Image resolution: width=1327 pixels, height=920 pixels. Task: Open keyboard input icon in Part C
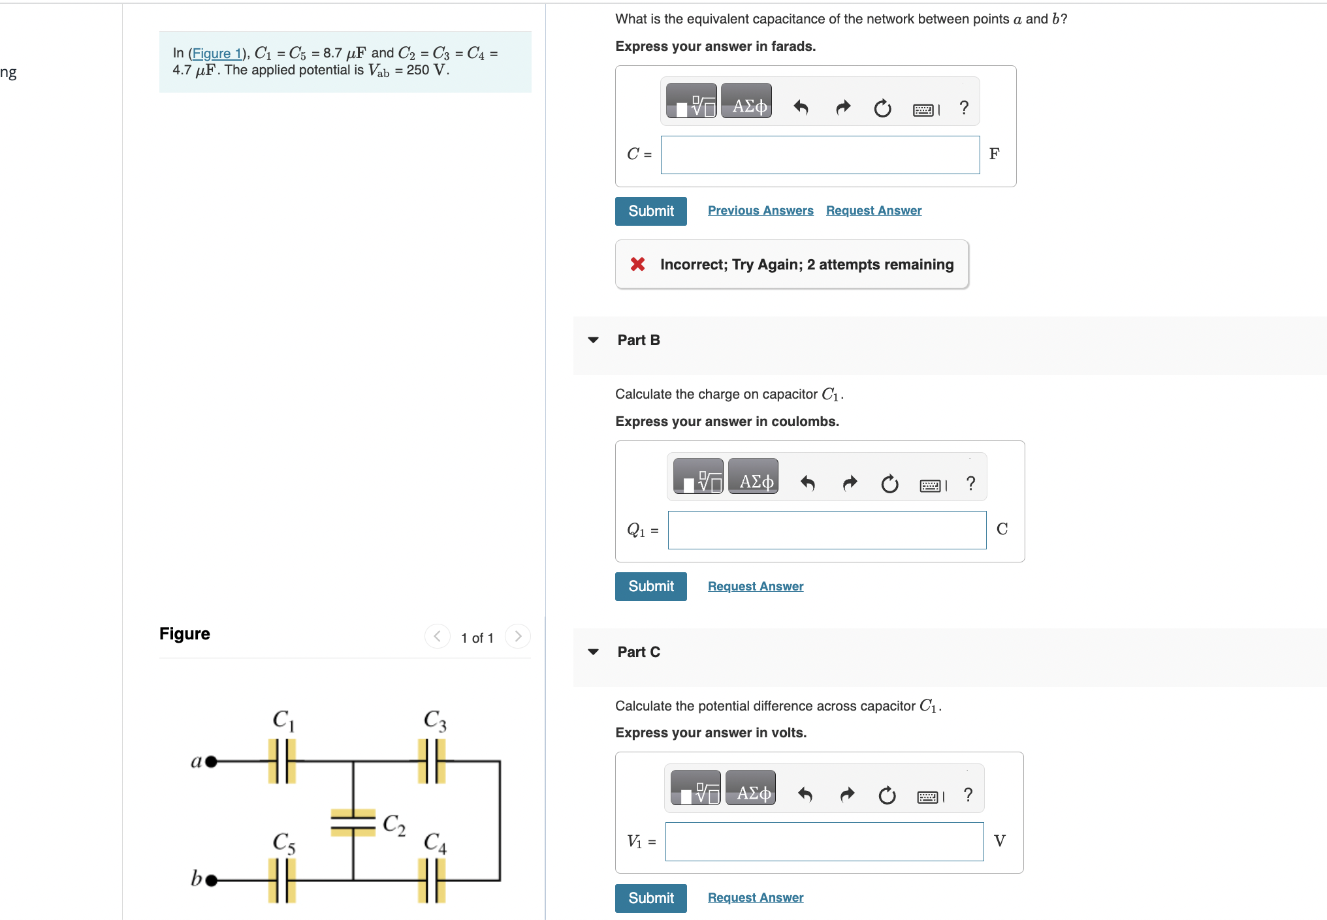pyautogui.click(x=929, y=796)
